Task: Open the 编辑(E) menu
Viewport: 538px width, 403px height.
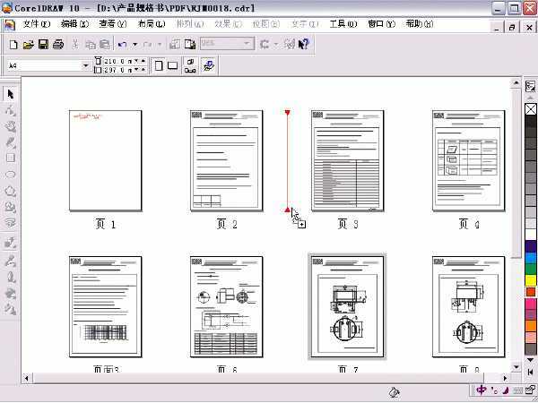Action: tap(74, 24)
